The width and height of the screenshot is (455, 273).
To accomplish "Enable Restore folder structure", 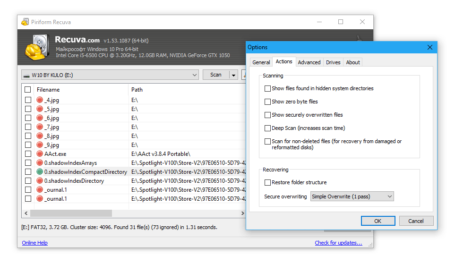I will coord(268,182).
